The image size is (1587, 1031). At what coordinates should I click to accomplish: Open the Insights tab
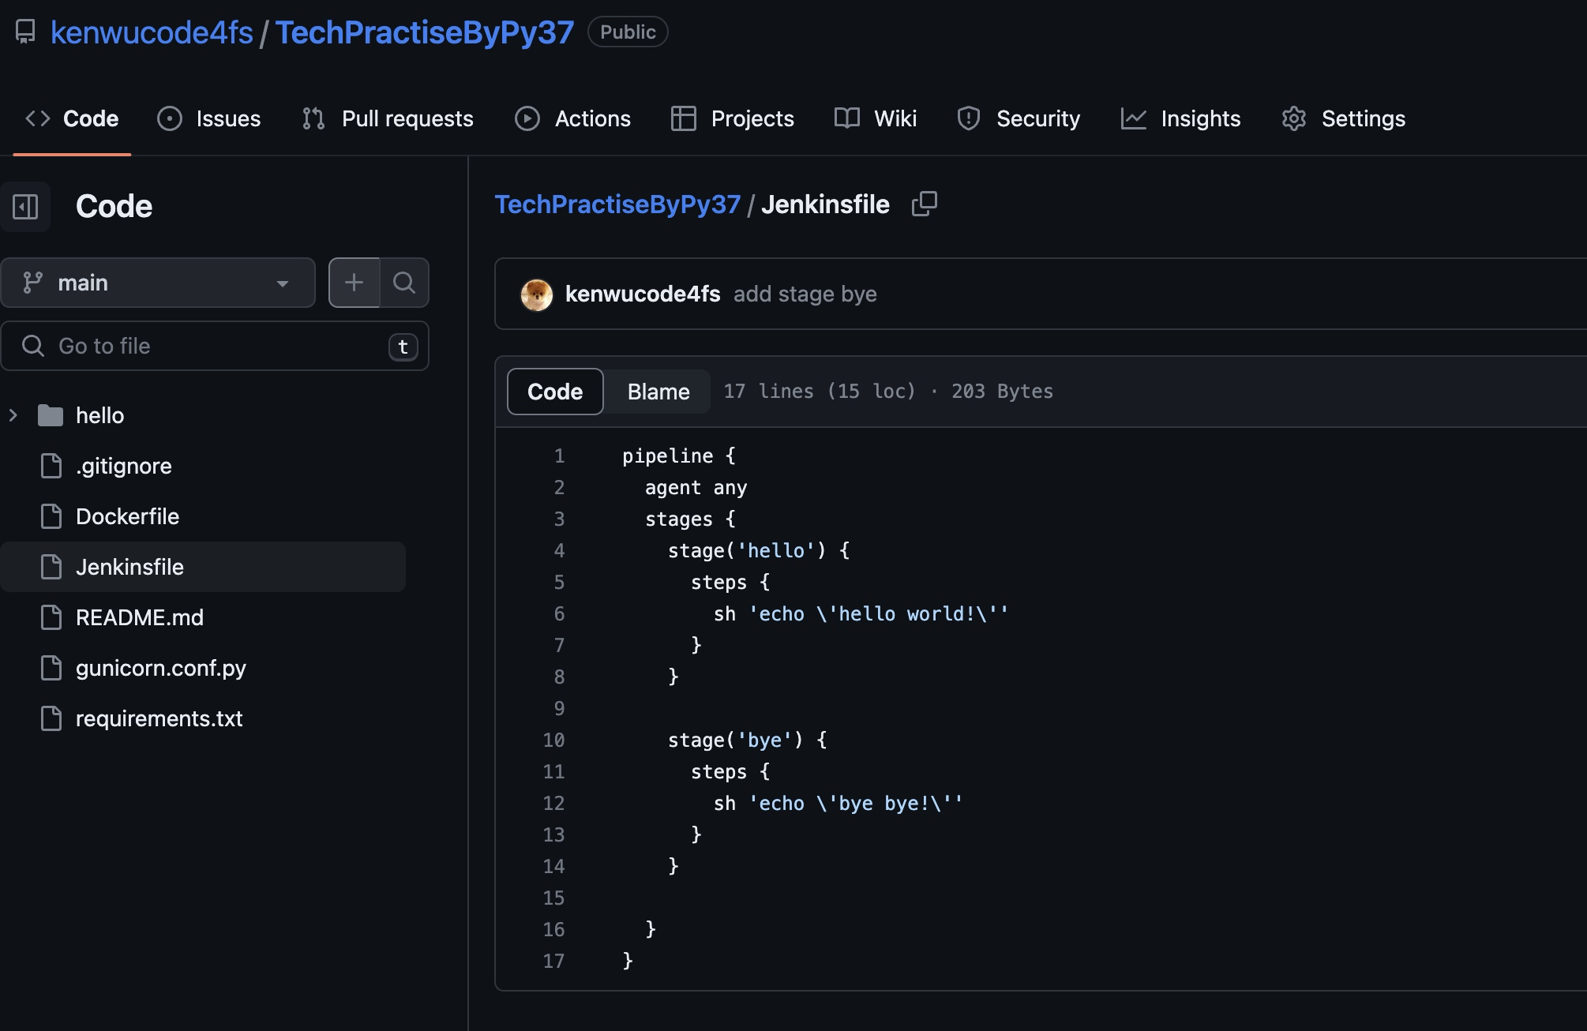click(x=1181, y=118)
